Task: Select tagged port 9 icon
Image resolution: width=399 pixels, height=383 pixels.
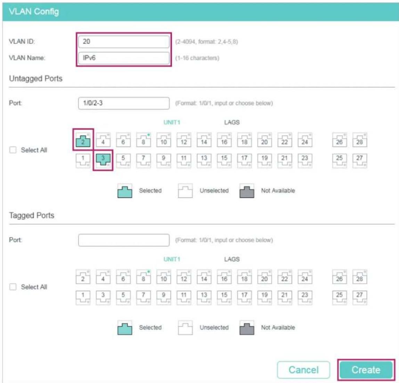Action: (164, 297)
